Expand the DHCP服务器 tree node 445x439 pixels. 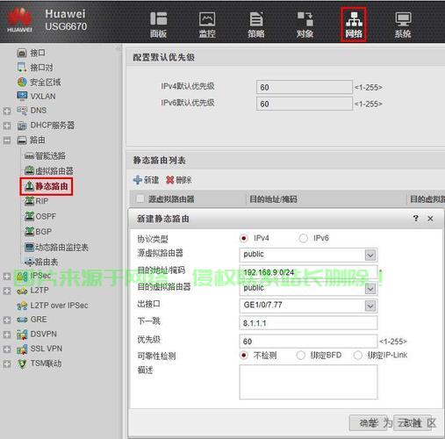7,126
